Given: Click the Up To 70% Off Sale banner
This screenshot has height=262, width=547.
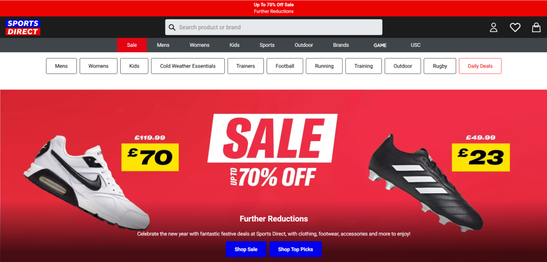Looking at the screenshot, I should pyautogui.click(x=273, y=8).
